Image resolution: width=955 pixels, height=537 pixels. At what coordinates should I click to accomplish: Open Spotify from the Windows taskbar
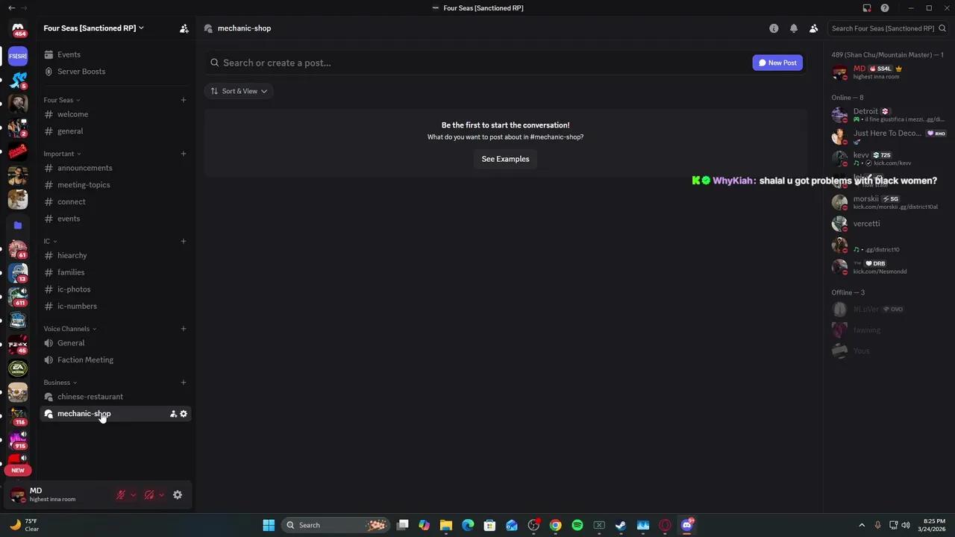[x=577, y=525]
